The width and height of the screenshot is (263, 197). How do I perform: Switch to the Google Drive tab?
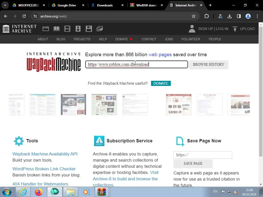(68, 5)
